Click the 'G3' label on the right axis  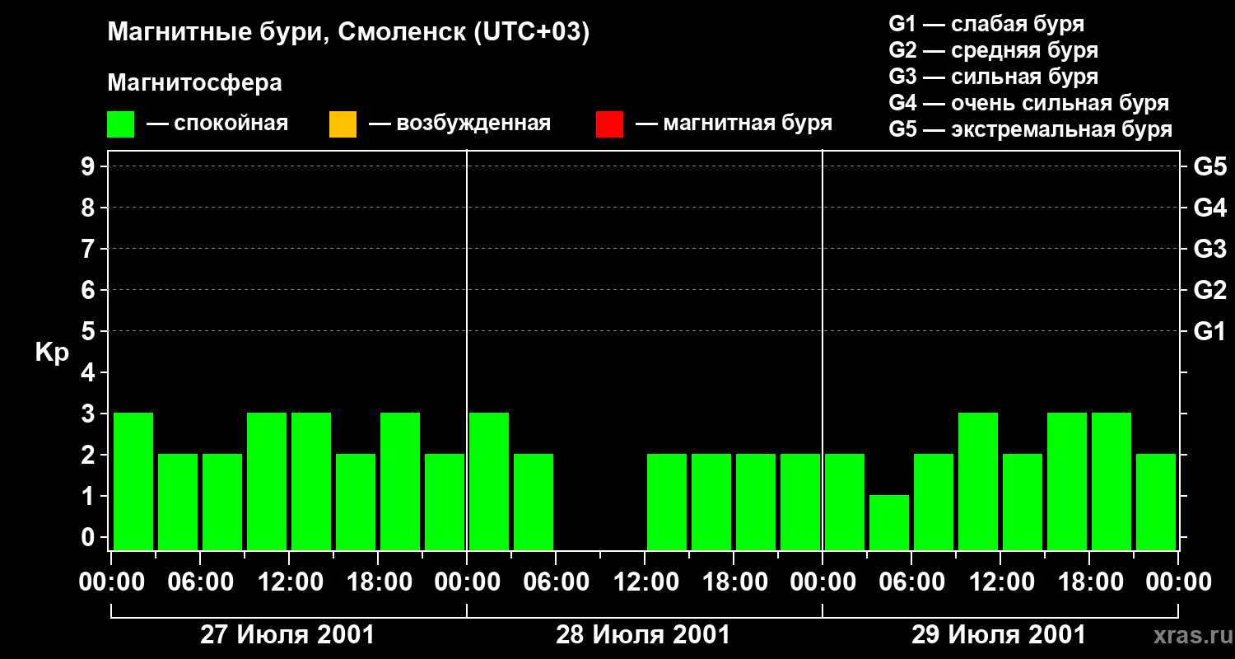click(x=1209, y=249)
